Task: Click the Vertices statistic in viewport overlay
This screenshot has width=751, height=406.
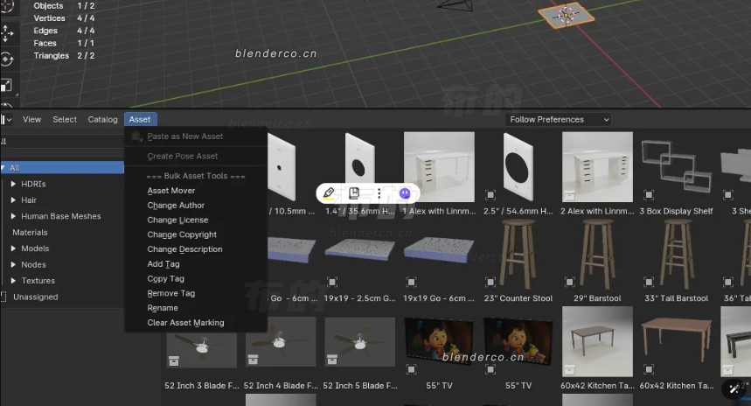Action: click(64, 18)
